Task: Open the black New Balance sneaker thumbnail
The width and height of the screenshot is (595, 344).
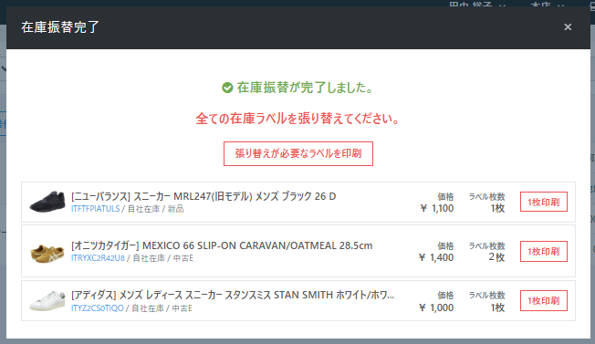Action: (x=47, y=202)
